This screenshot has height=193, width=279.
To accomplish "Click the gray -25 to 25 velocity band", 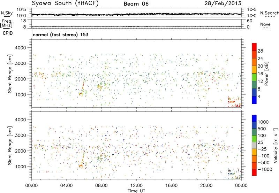I will click(254, 146).
